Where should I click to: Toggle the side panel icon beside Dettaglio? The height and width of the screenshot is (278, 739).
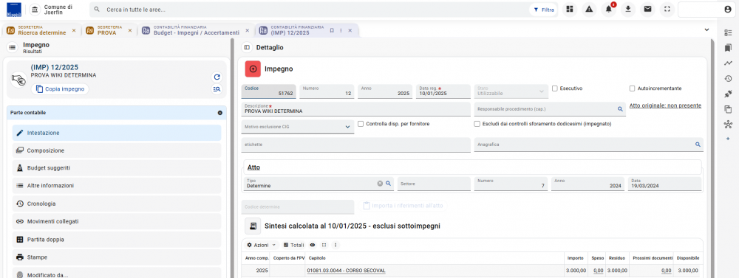coord(247,47)
